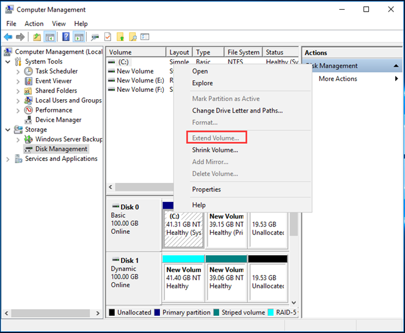Select New Volume (F:) in volume list

[140, 89]
